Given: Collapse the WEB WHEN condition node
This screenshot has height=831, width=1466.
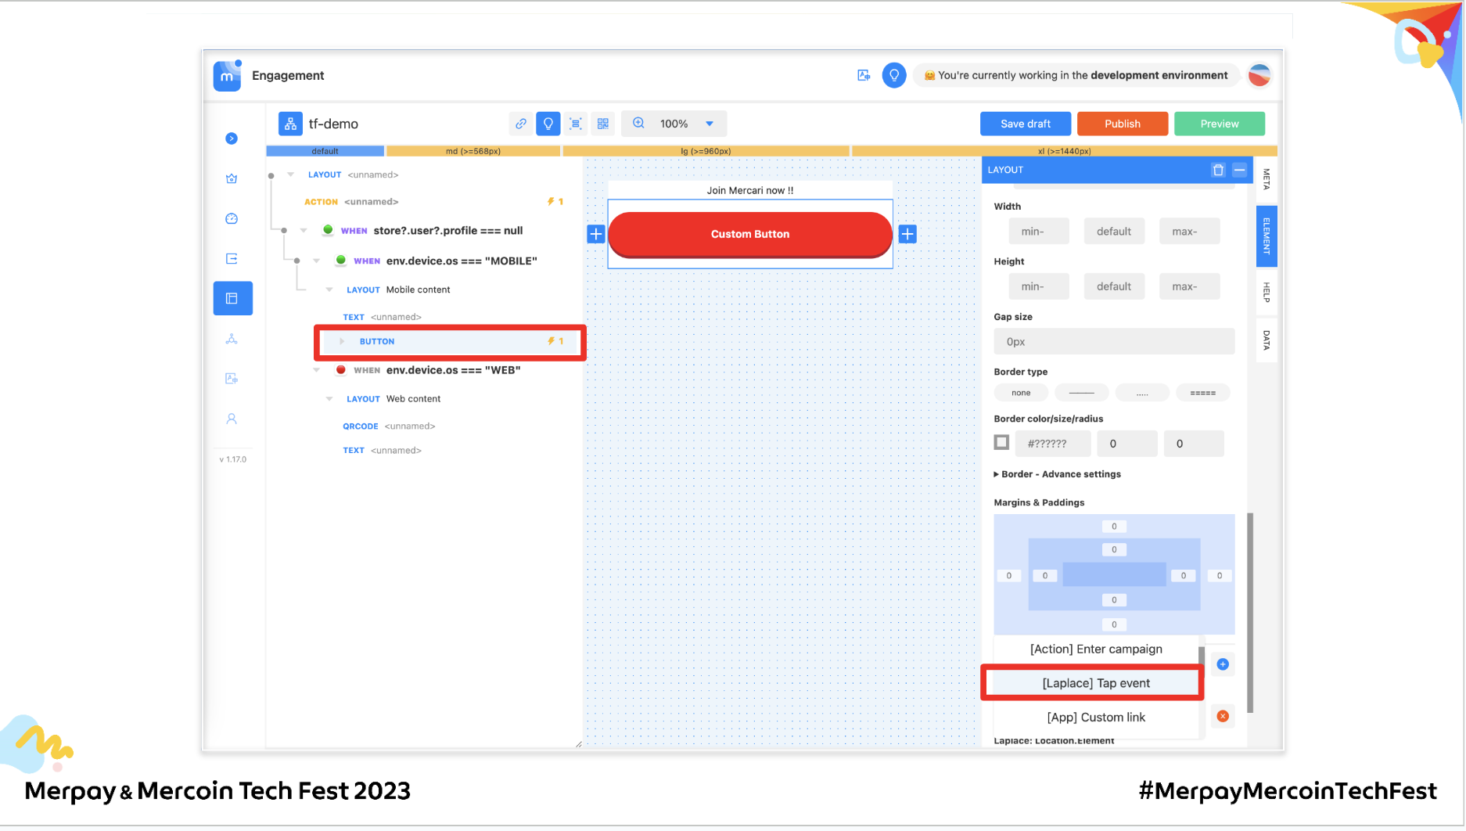Looking at the screenshot, I should coord(317,370).
